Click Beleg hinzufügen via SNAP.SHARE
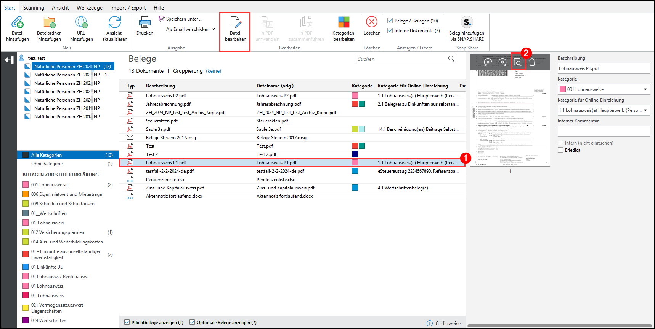Screen dimensions: 655x329 click(467, 29)
